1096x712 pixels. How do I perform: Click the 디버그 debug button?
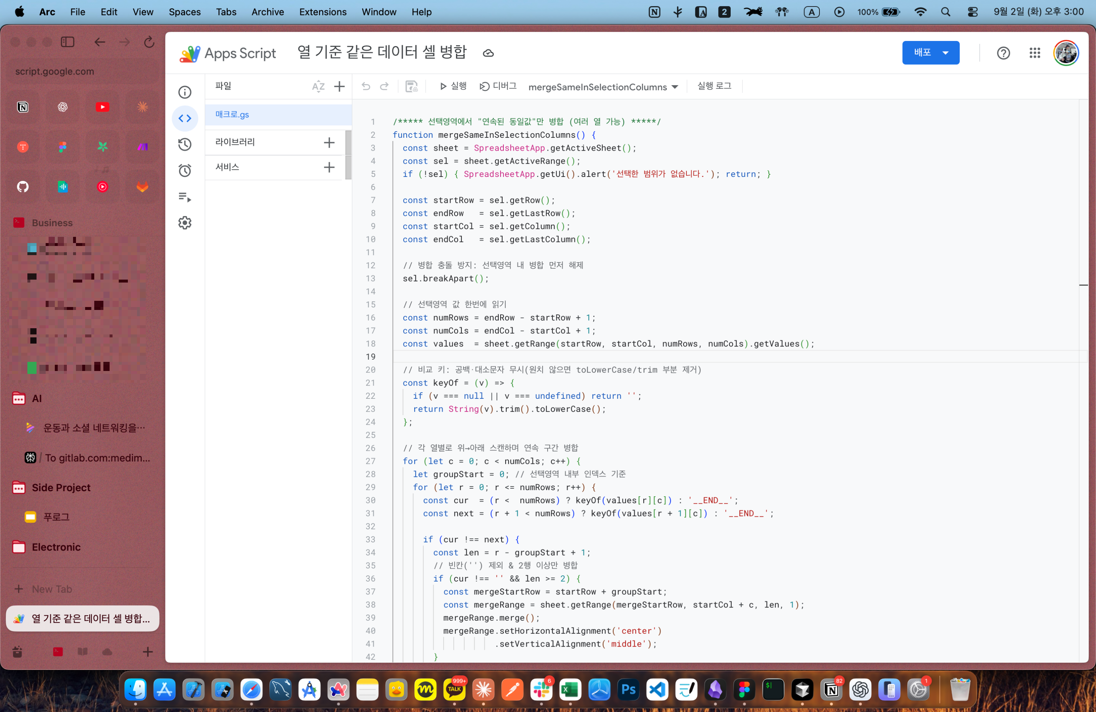coord(498,86)
